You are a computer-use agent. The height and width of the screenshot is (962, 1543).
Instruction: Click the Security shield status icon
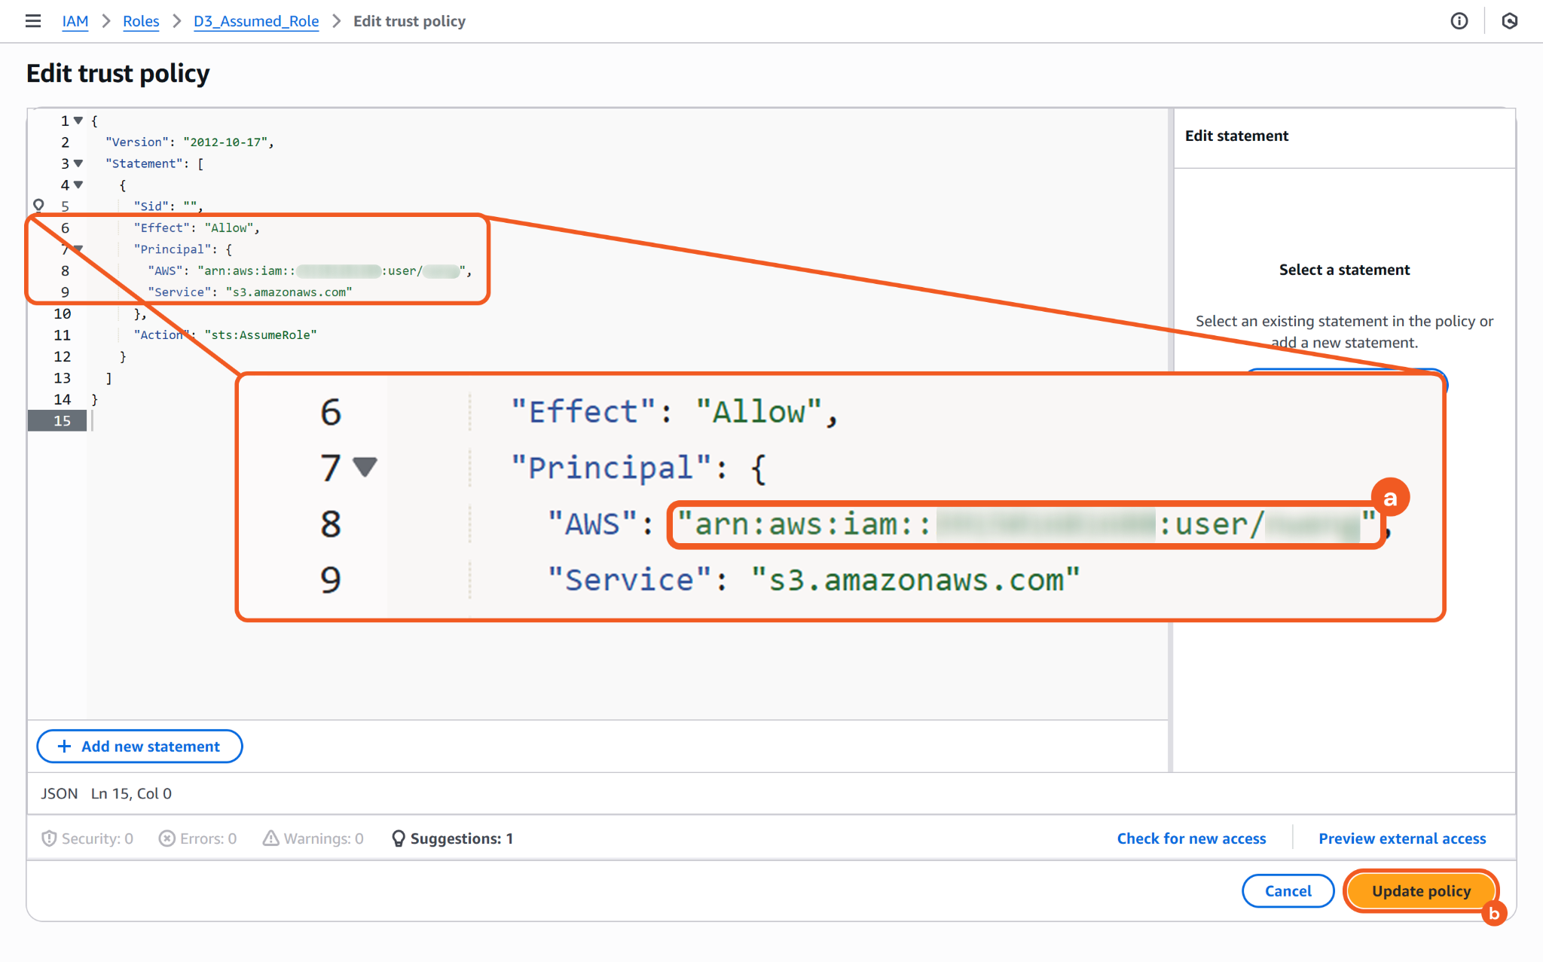(49, 838)
